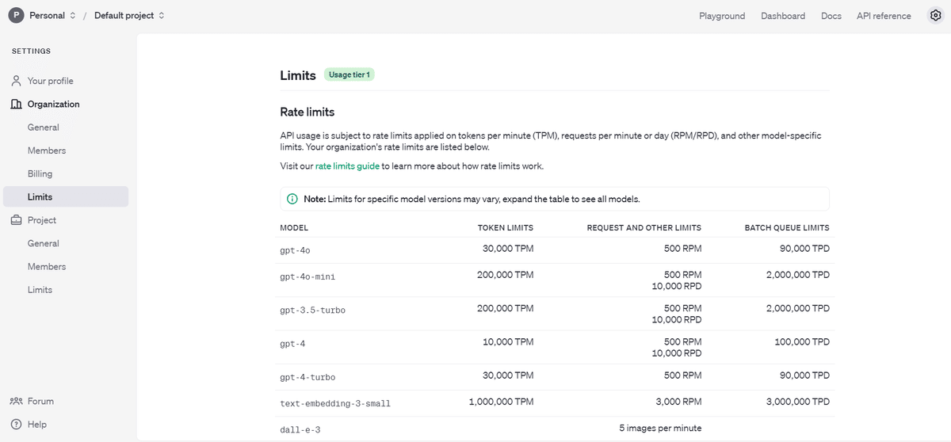
Task: Go to the Dashboard tab
Action: (x=783, y=16)
